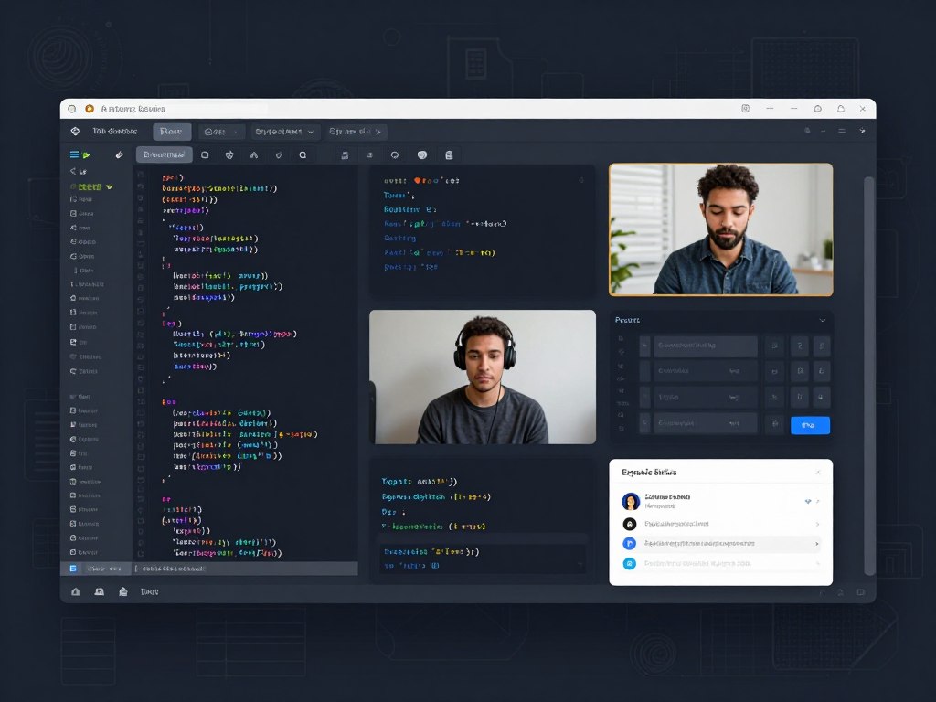This screenshot has width=936, height=702.
Task: Click the shield icon in the editor toolbar
Action: tap(279, 155)
